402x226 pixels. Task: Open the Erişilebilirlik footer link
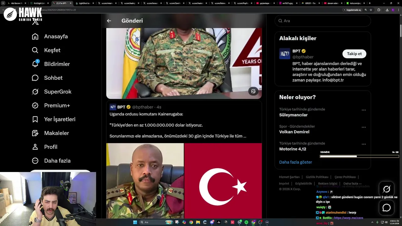point(304,184)
